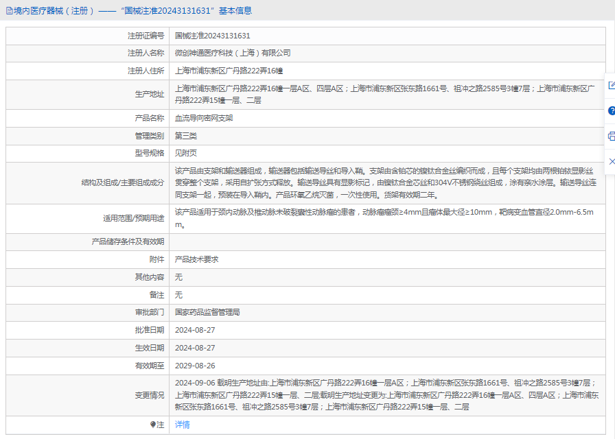The height and width of the screenshot is (439, 615).
Task: Select the value 见附页
Action: tap(185, 153)
